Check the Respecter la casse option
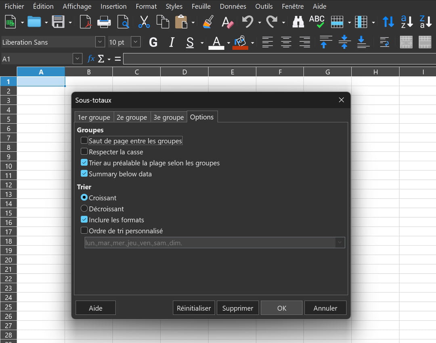 tap(84, 152)
